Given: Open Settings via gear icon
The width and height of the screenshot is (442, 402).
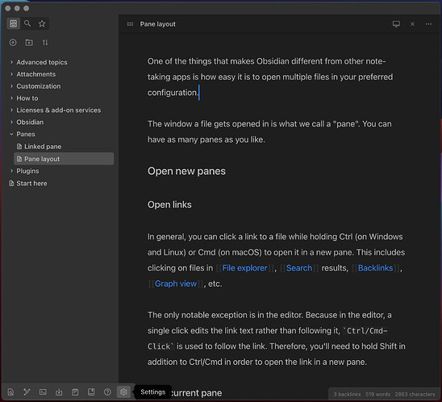Looking at the screenshot, I should [x=123, y=392].
